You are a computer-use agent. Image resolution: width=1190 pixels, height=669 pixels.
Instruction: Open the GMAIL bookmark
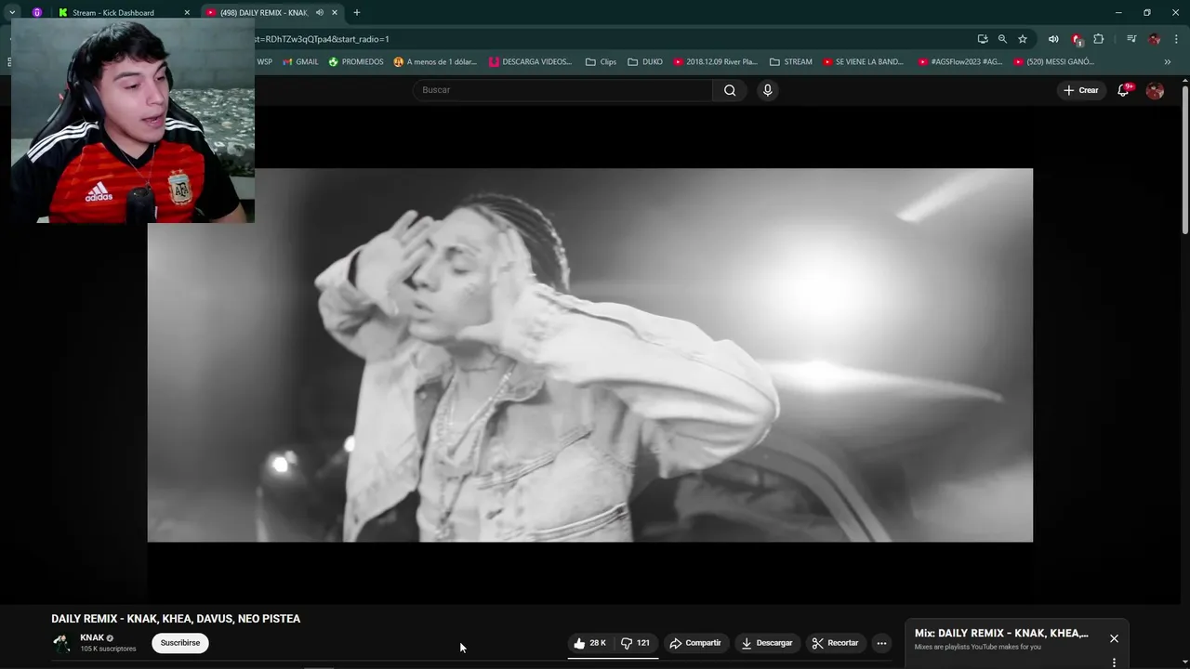coord(300,62)
